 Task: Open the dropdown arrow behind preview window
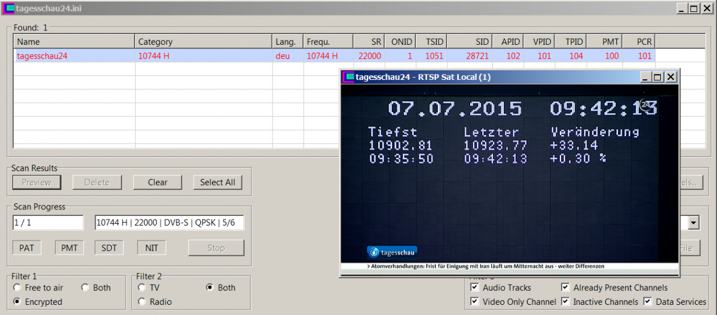pyautogui.click(x=693, y=223)
